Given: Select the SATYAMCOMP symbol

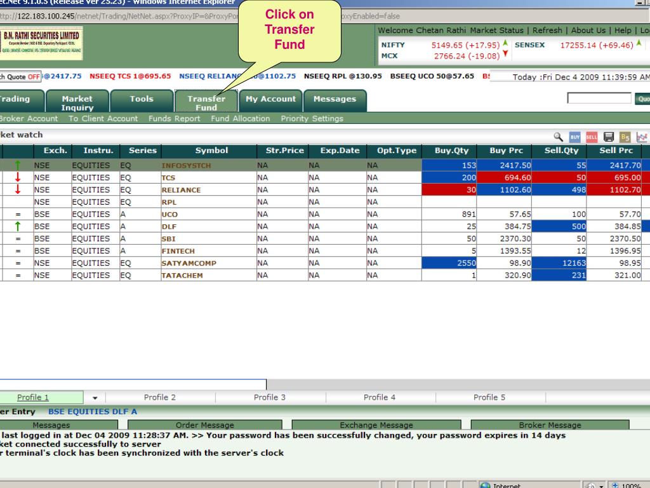Looking at the screenshot, I should [189, 263].
